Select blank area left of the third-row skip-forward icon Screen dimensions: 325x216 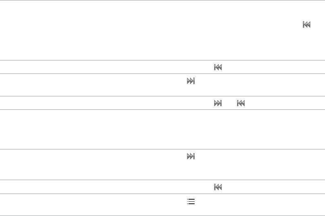coord(92,85)
